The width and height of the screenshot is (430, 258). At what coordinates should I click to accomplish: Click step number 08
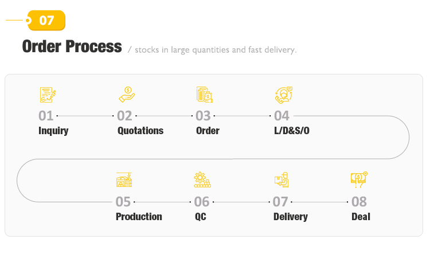(x=359, y=202)
